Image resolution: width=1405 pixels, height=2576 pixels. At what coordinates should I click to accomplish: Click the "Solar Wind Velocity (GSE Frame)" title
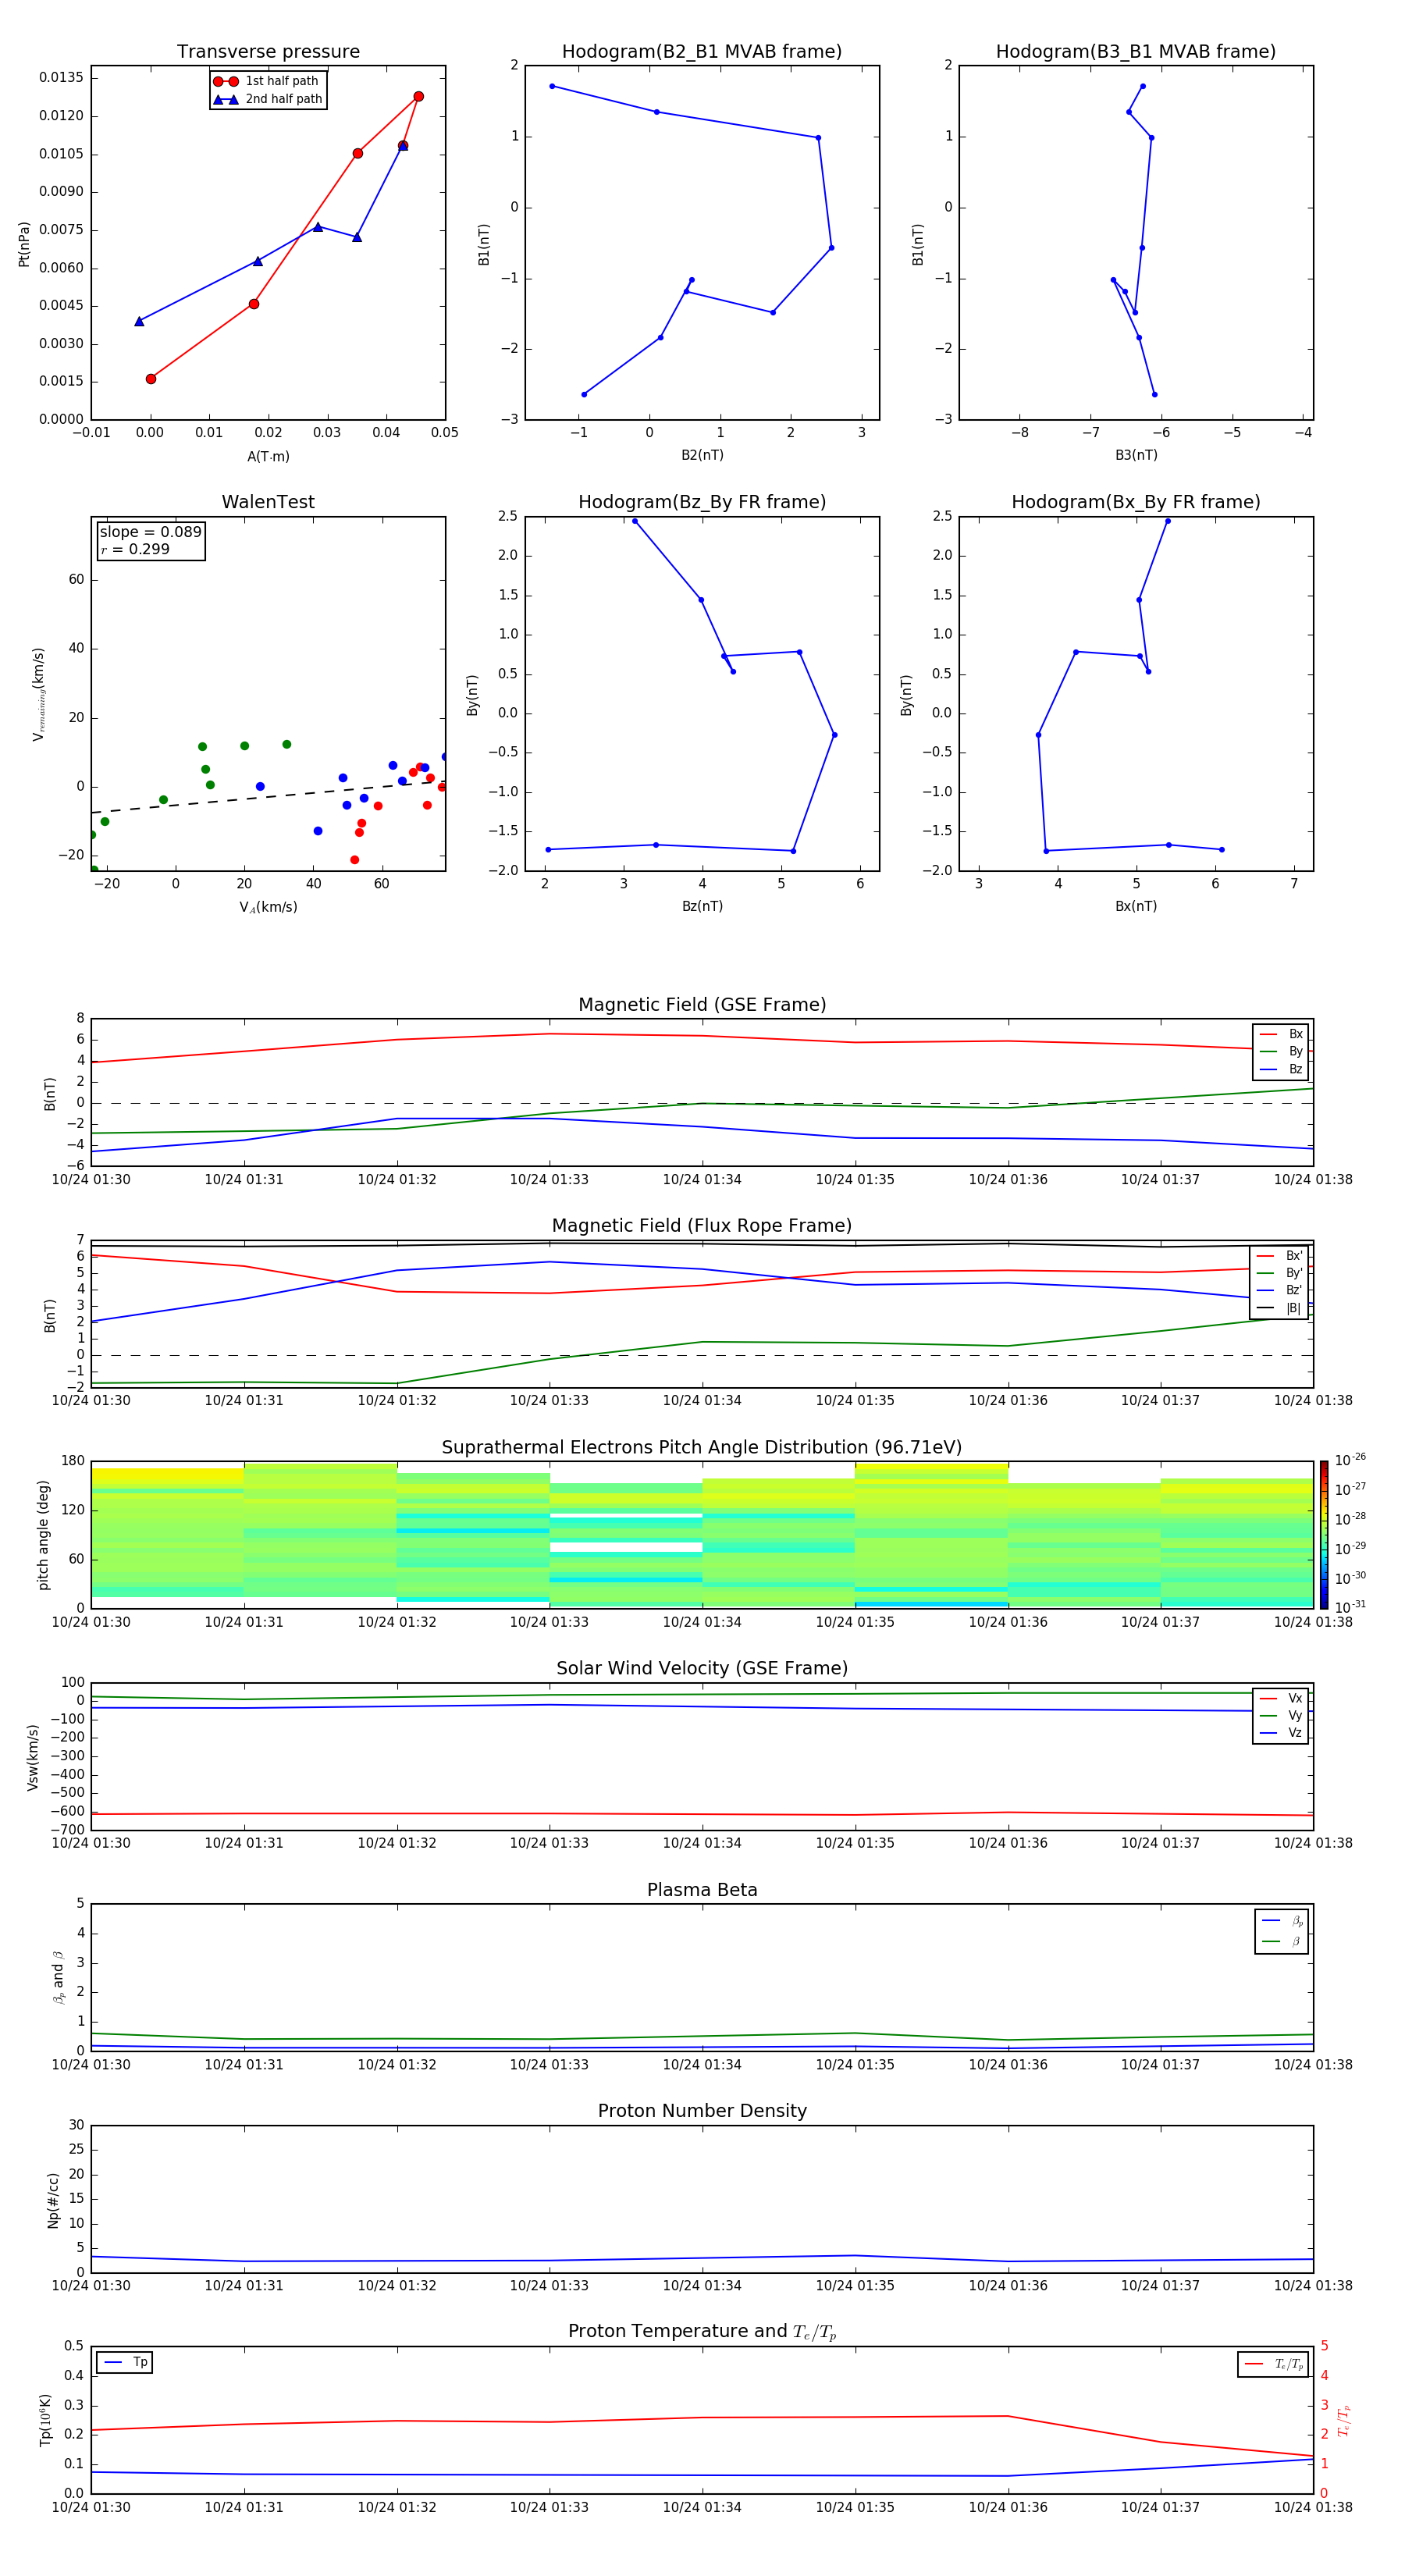pyautogui.click(x=702, y=1668)
